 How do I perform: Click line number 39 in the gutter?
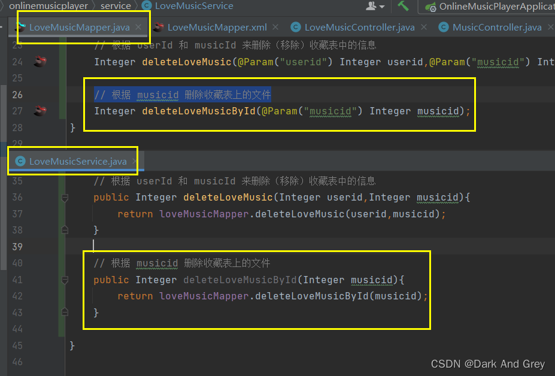click(x=17, y=247)
